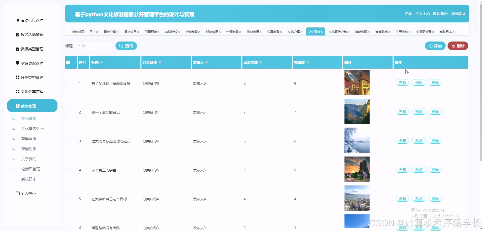Click 删除 for row 远大的目标是成功的磁石
482x231 pixels.
click(x=435, y=140)
